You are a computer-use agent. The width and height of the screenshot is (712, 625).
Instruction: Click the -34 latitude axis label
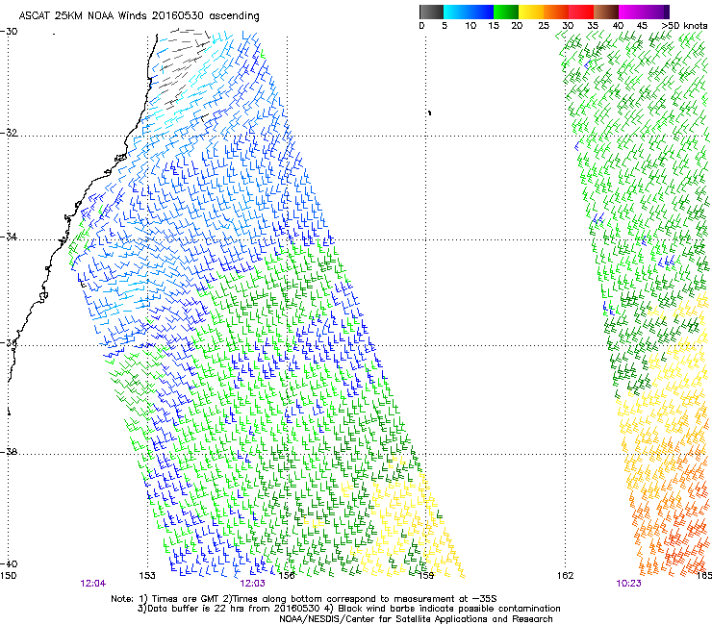click(x=9, y=237)
